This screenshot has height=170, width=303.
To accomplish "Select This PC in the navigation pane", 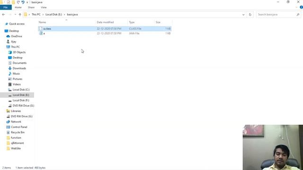I will tap(15, 47).
